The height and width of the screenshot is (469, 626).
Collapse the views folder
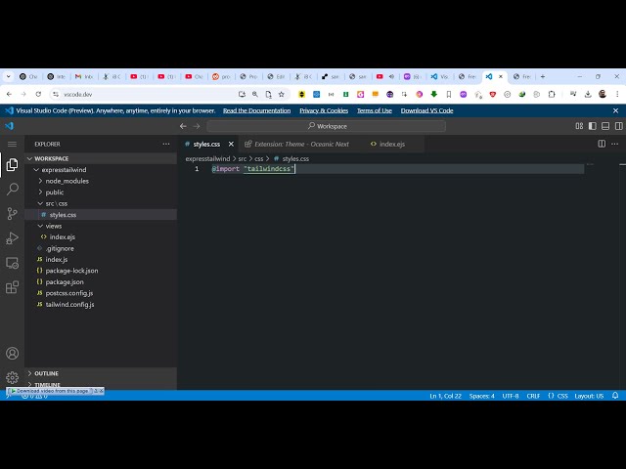(x=53, y=226)
